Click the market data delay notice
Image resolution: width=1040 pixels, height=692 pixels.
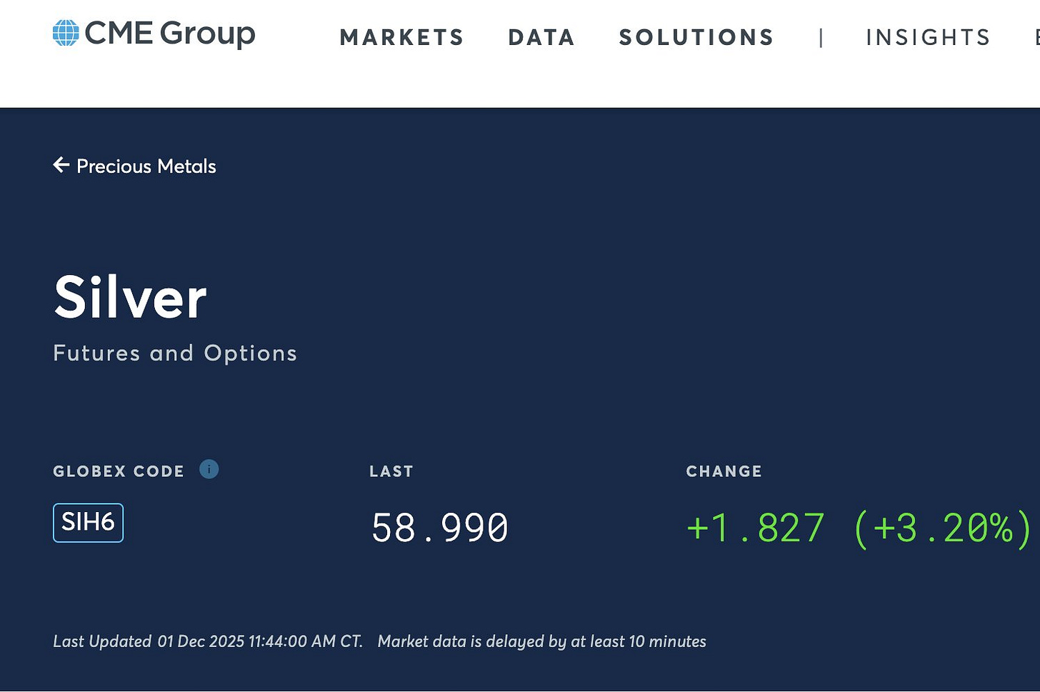pyautogui.click(x=541, y=641)
